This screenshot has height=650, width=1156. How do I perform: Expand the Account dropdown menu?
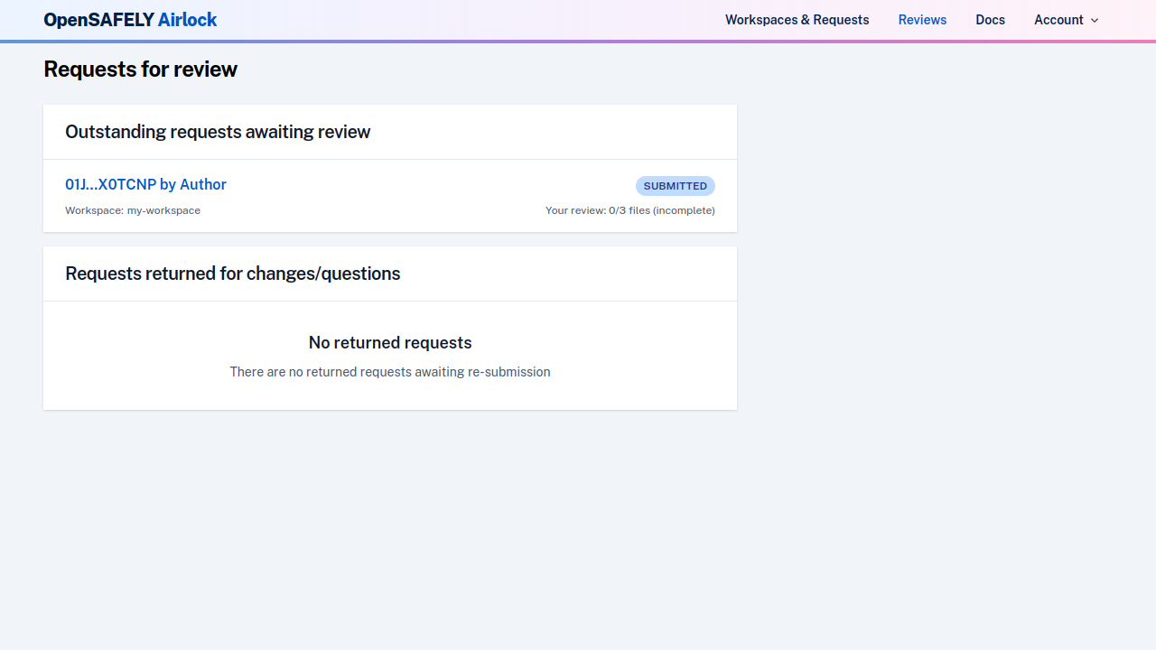pyautogui.click(x=1065, y=20)
